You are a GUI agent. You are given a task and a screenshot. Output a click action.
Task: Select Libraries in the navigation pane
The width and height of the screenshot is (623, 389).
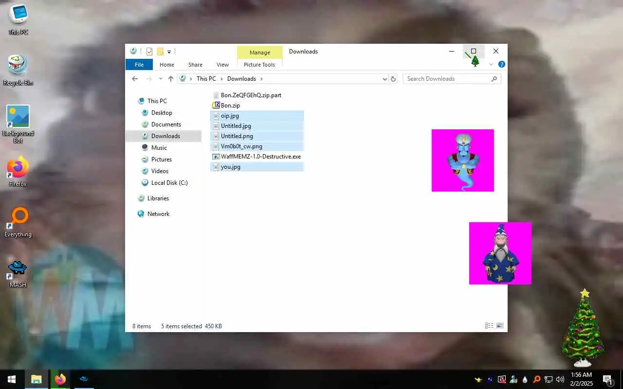(158, 198)
